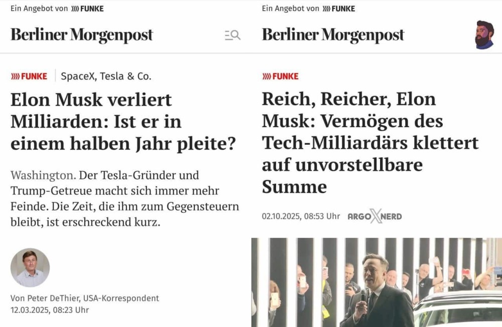The height and width of the screenshot is (327, 502).
Task: Click Berliner Morgenpost logo beside the profile avatar
Action: coord(333,35)
